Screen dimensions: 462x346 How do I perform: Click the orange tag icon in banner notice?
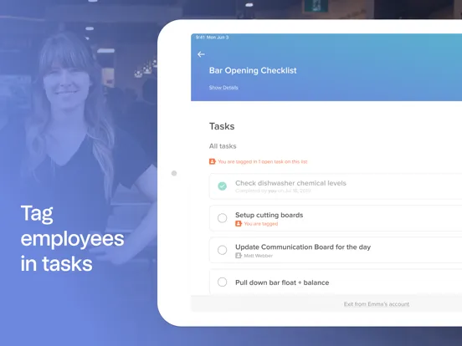(x=212, y=161)
